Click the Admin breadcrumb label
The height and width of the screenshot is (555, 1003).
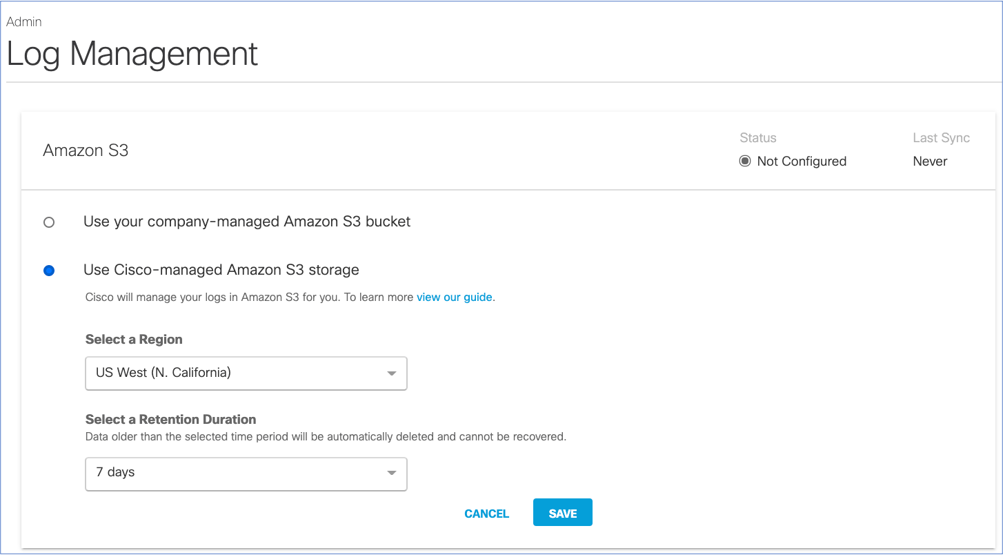pos(24,21)
